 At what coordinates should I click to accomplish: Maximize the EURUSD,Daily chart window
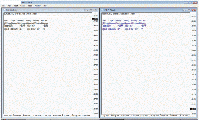point(91,10)
